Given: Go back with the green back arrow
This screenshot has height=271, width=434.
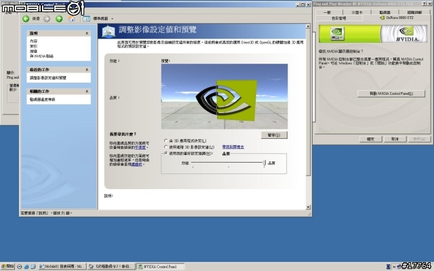Looking at the screenshot, I should 26,18.
